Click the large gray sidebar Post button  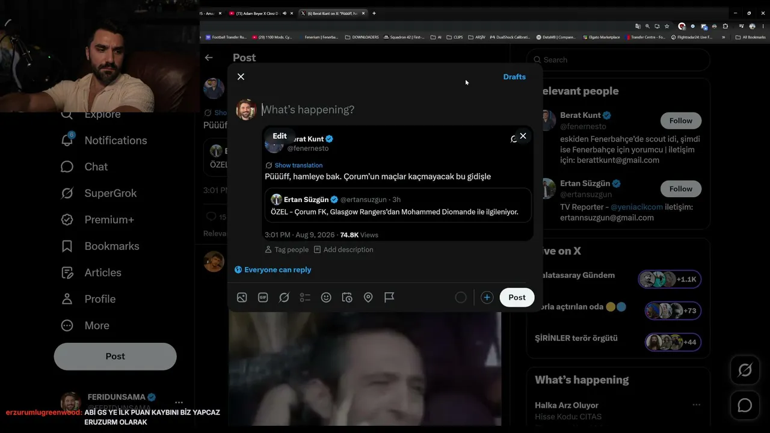[115, 357]
